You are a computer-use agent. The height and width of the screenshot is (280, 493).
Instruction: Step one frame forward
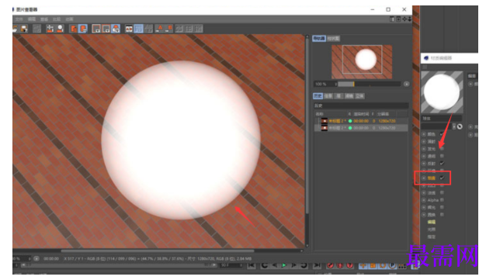click(294, 265)
